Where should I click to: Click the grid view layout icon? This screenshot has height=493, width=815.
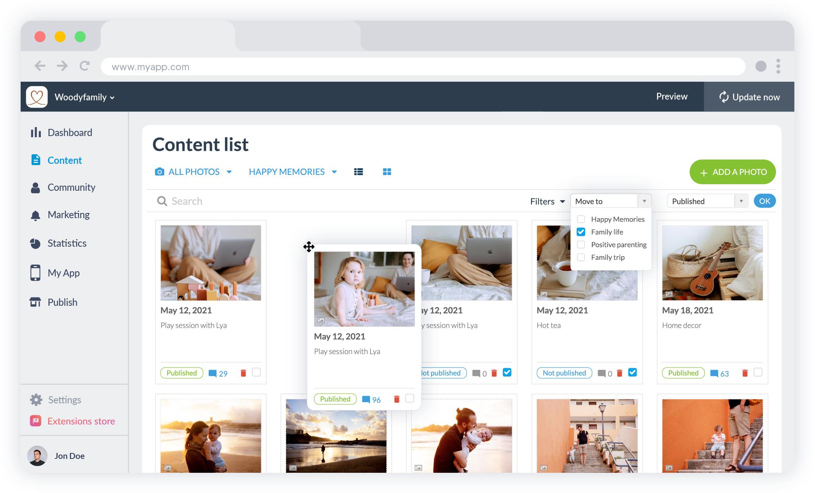[387, 171]
